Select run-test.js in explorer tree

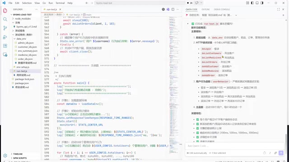(x=22, y=71)
